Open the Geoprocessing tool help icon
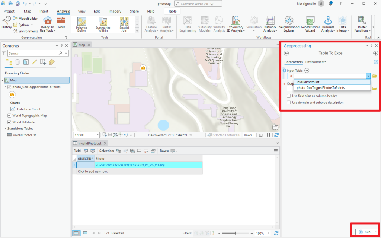The height and width of the screenshot is (238, 381). (x=376, y=62)
